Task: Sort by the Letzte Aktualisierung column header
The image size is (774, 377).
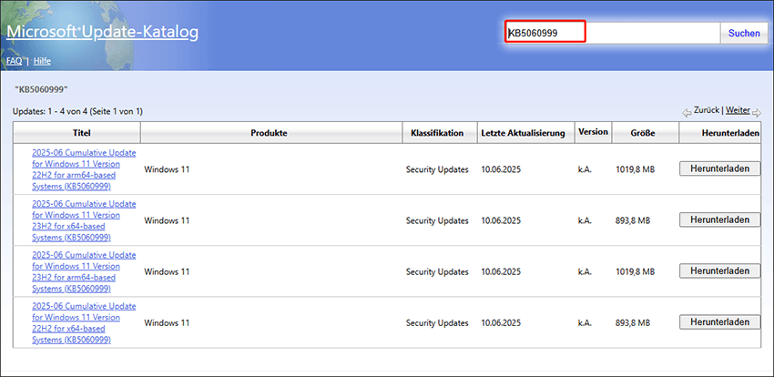Action: [524, 133]
